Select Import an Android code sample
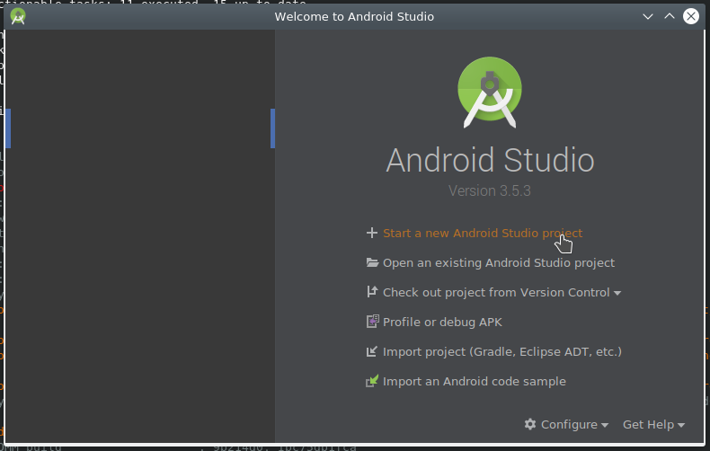The image size is (710, 451). 474,381
